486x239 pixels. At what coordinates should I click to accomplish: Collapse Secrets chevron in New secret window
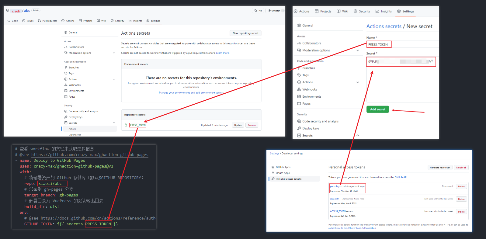click(x=358, y=135)
